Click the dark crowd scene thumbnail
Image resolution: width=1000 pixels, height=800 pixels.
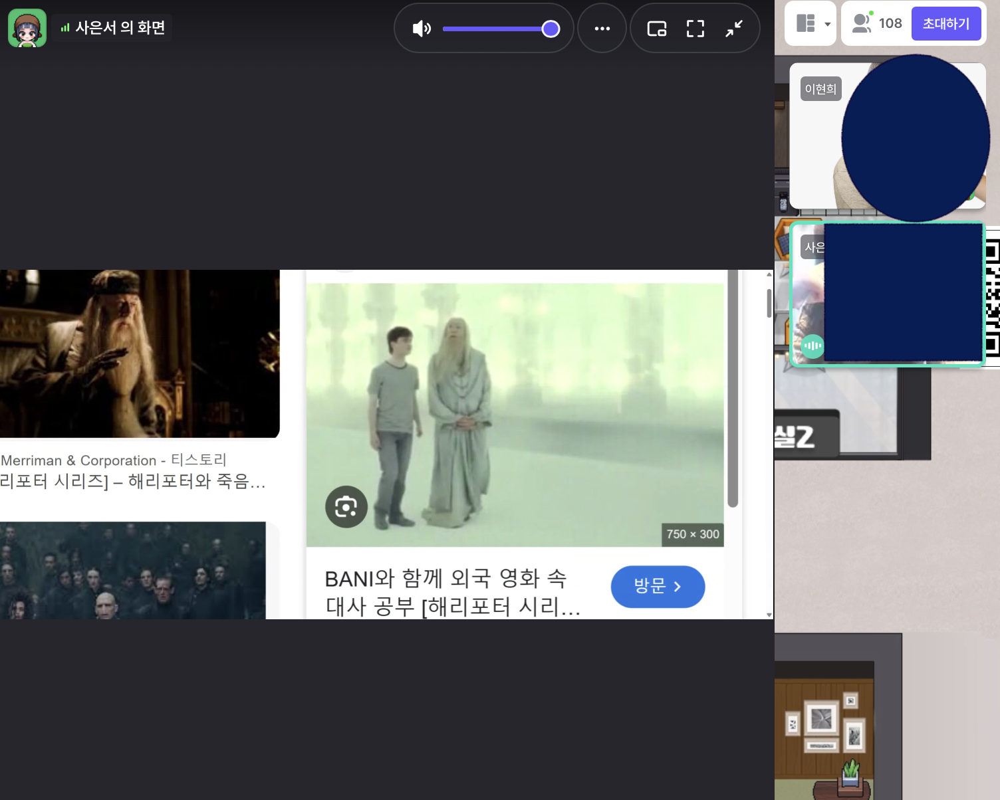(133, 570)
